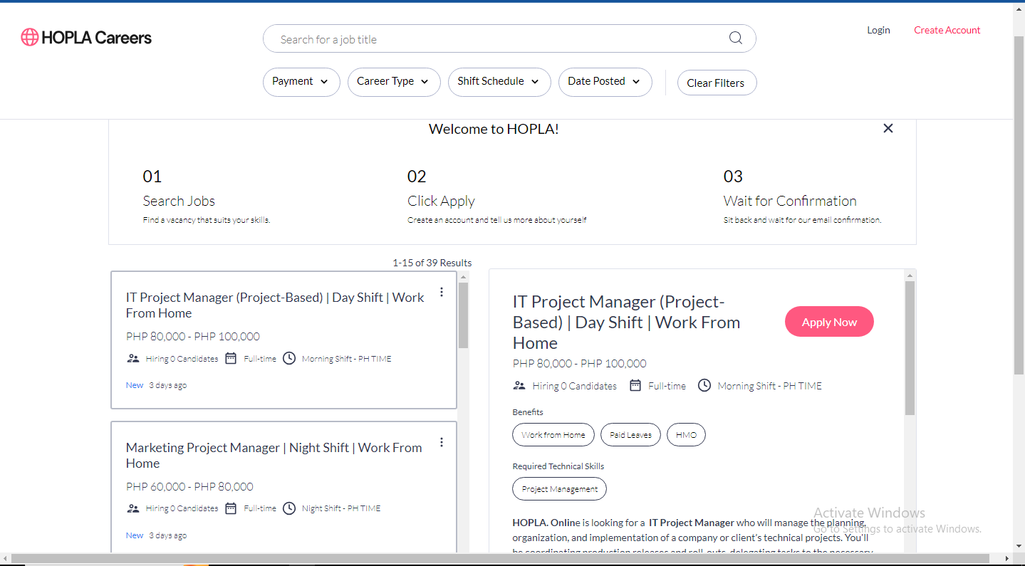Close the Welcome to HOPLA banner
Screen dimensions: 1025x566
(x=888, y=128)
